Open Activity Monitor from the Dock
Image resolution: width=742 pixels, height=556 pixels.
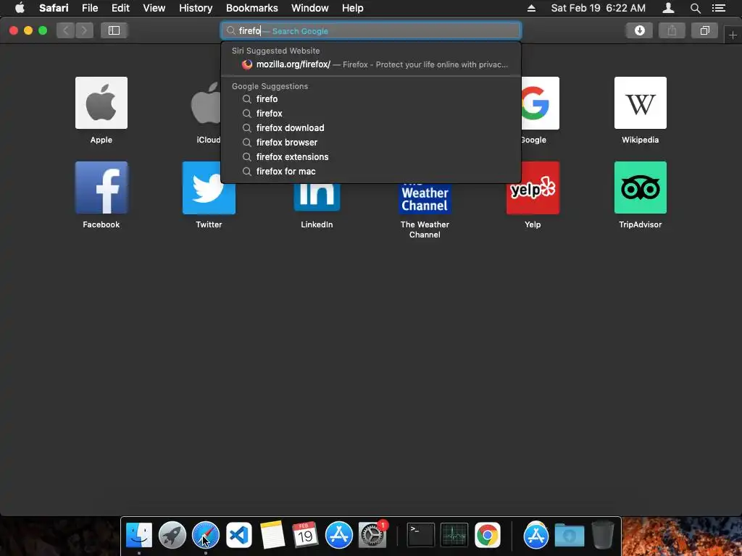(x=454, y=535)
